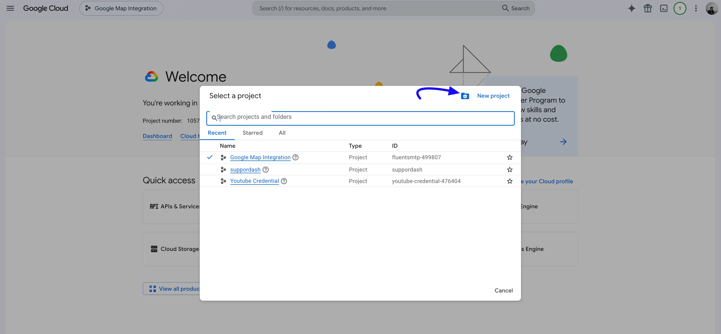The width and height of the screenshot is (721, 334).
Task: Click the fluentsmtp-499807 project ID
Action: click(x=416, y=157)
